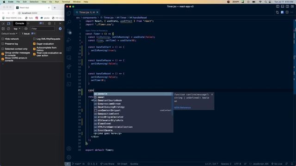Click the Go Live button in status bar

(x=277, y=164)
